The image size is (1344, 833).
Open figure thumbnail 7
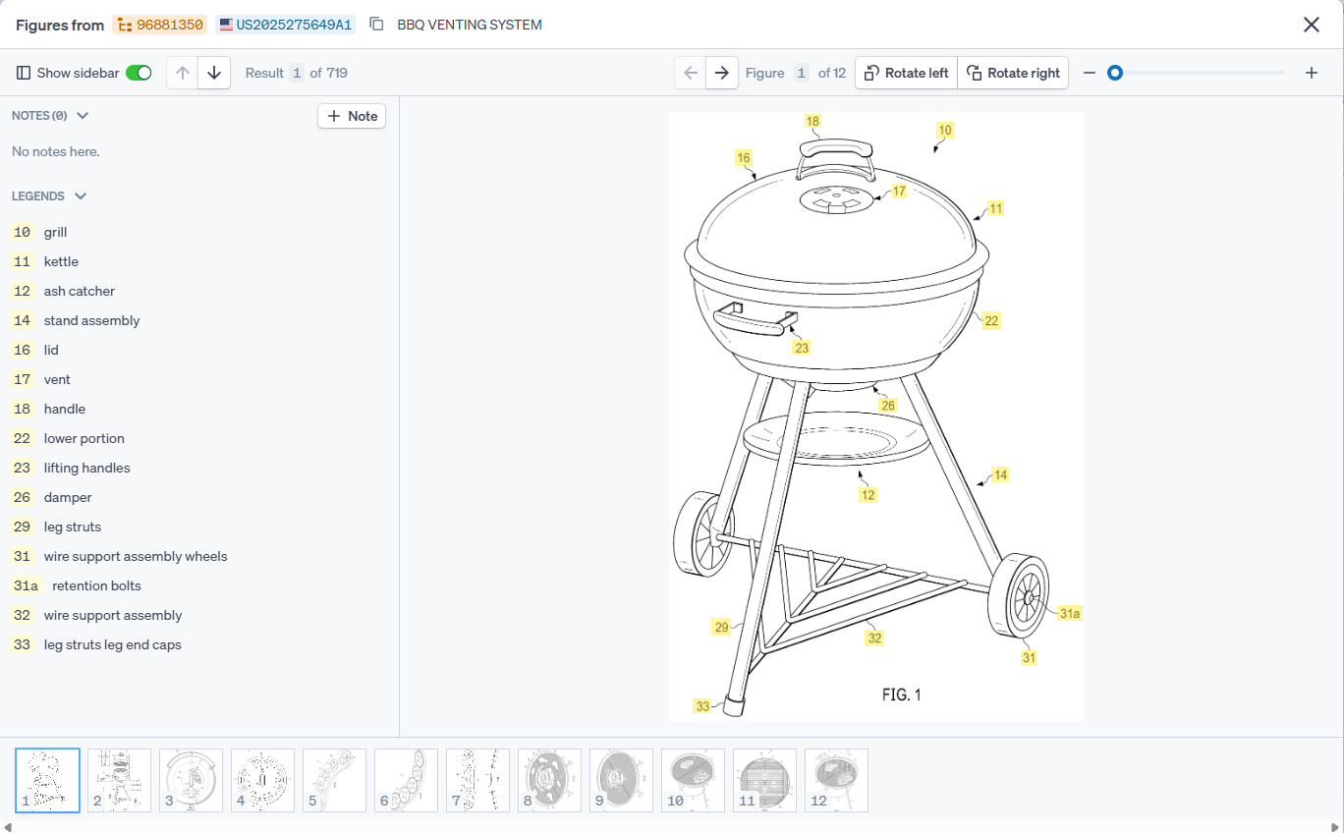click(x=478, y=780)
